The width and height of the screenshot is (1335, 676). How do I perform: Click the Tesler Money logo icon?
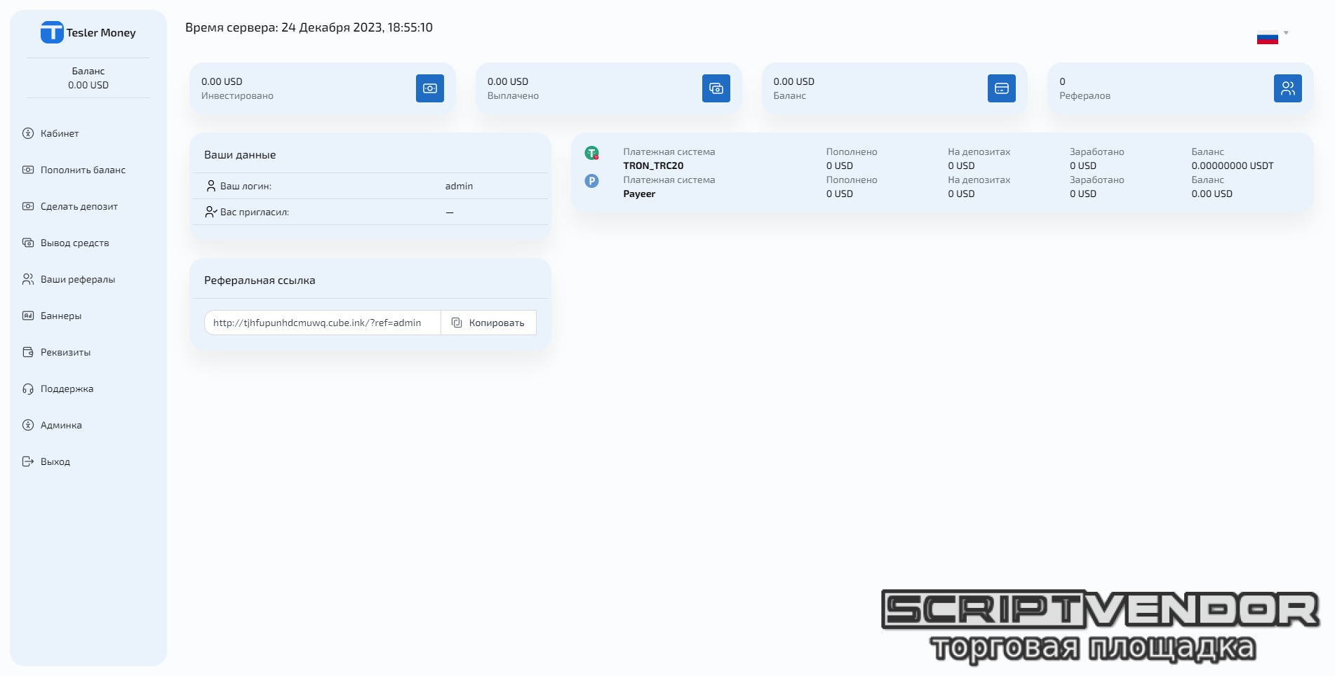[x=52, y=32]
